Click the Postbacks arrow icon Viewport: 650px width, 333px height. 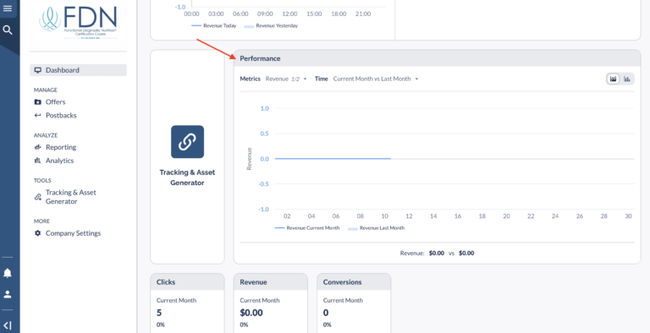click(38, 116)
